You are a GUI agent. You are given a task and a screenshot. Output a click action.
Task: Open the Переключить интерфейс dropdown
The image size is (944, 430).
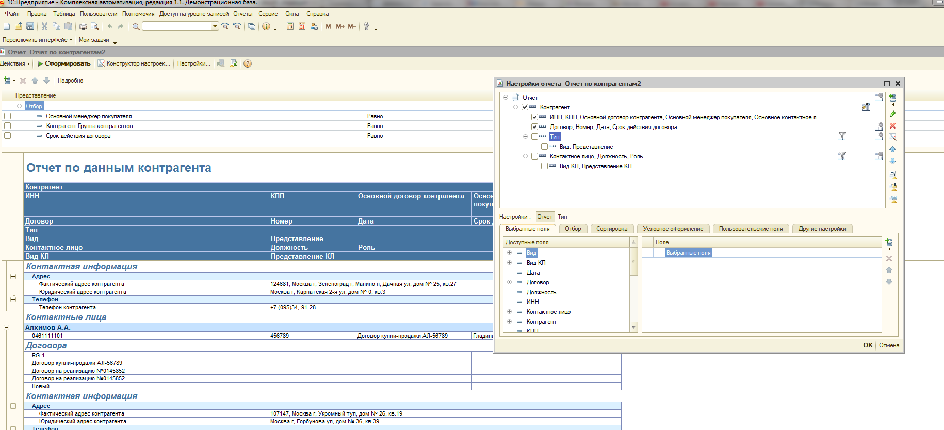37,40
